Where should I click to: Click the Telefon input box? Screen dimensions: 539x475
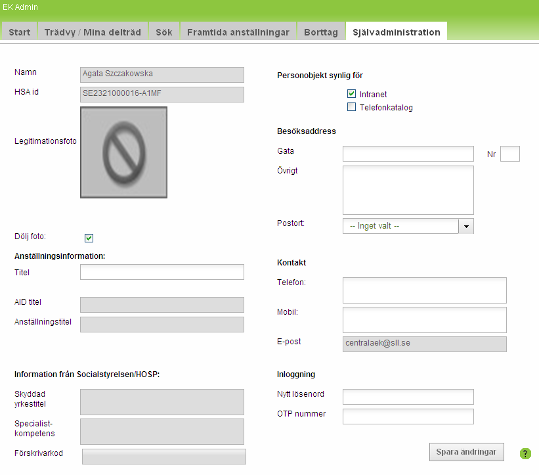click(x=425, y=290)
